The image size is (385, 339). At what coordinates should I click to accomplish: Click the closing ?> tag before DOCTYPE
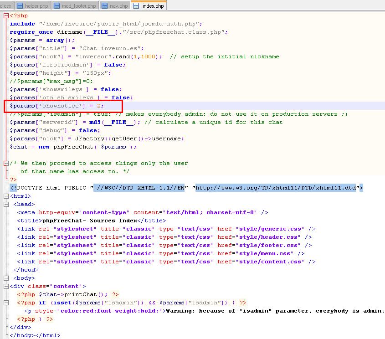[13, 180]
